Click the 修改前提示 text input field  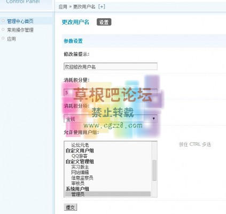click(x=111, y=66)
